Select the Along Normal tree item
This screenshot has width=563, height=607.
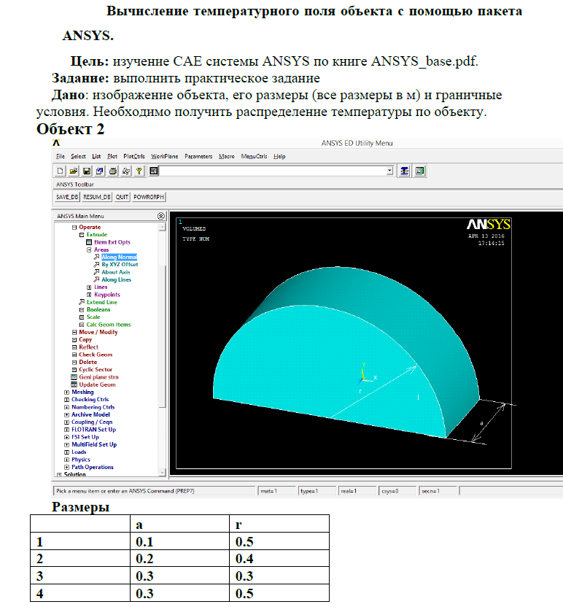tap(119, 257)
